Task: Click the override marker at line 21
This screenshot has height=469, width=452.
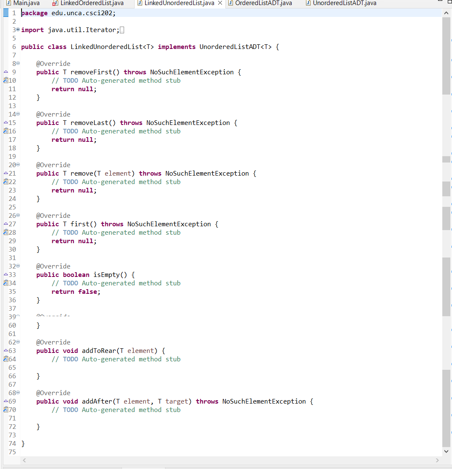Action: (5, 173)
